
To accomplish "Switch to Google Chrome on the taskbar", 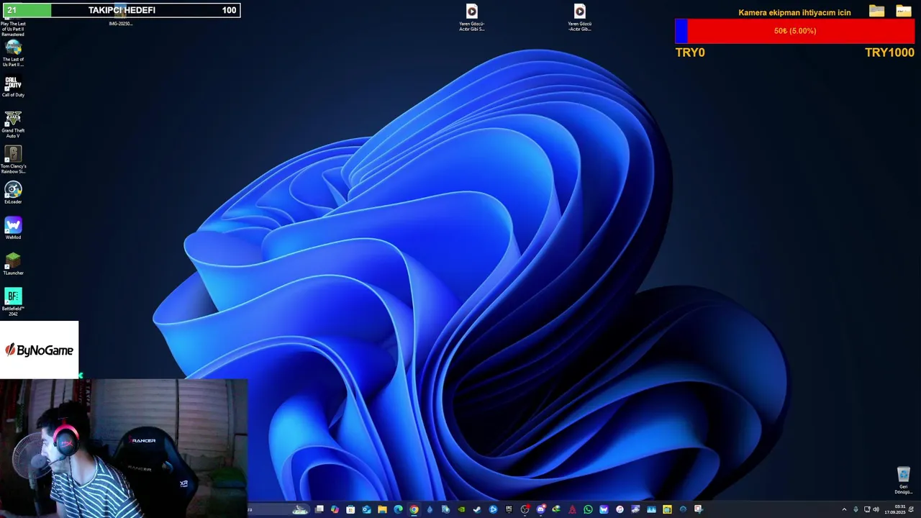I will pos(414,509).
